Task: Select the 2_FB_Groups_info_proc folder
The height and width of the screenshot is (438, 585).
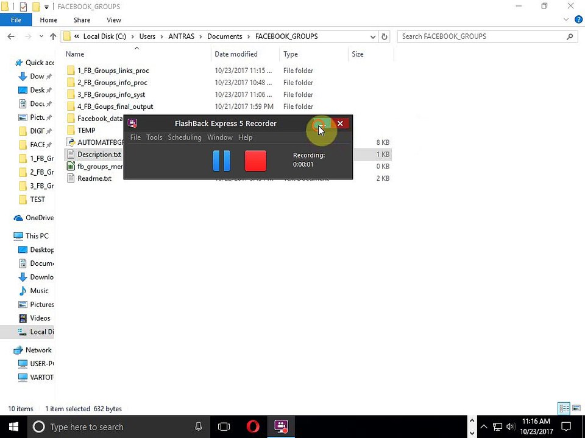Action: pos(112,83)
